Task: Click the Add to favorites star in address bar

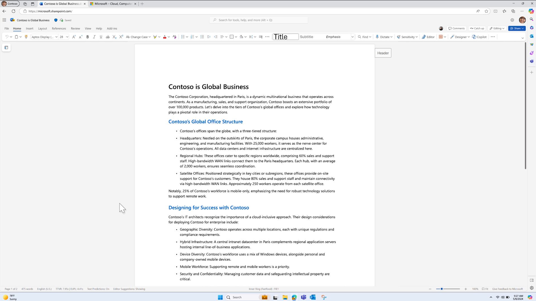Action: [x=486, y=11]
